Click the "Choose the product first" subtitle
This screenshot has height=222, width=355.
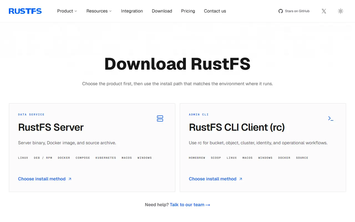coord(177,84)
